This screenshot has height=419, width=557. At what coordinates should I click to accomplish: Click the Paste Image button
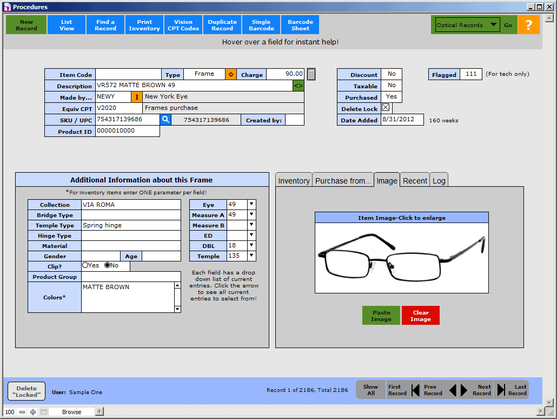[x=381, y=315]
